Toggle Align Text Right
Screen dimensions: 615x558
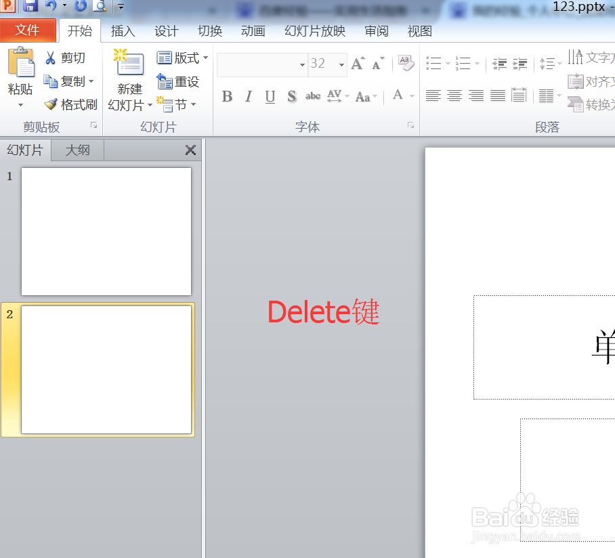pos(475,95)
